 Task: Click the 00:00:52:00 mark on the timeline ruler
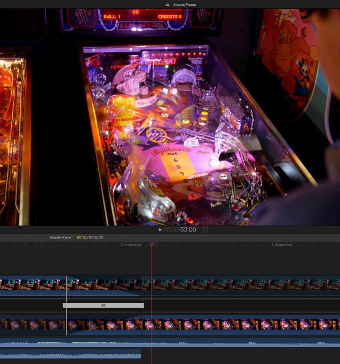[x=132, y=245]
